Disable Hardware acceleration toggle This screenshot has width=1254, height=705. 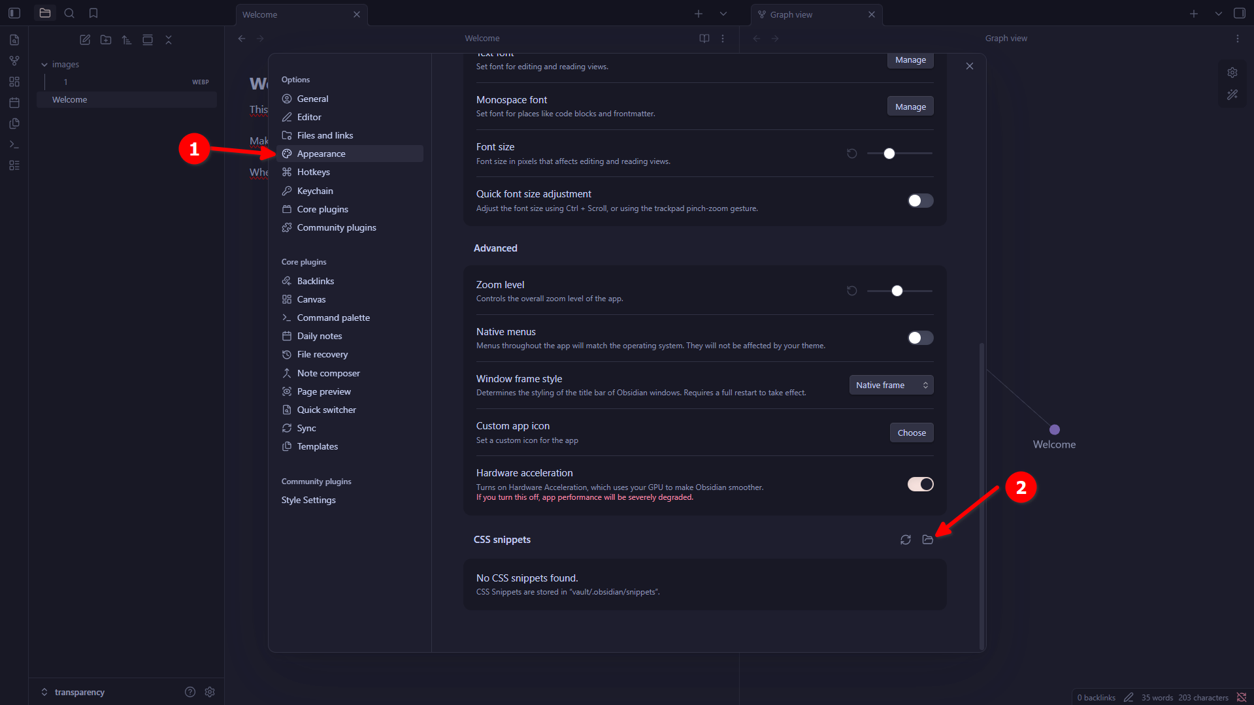pos(920,484)
